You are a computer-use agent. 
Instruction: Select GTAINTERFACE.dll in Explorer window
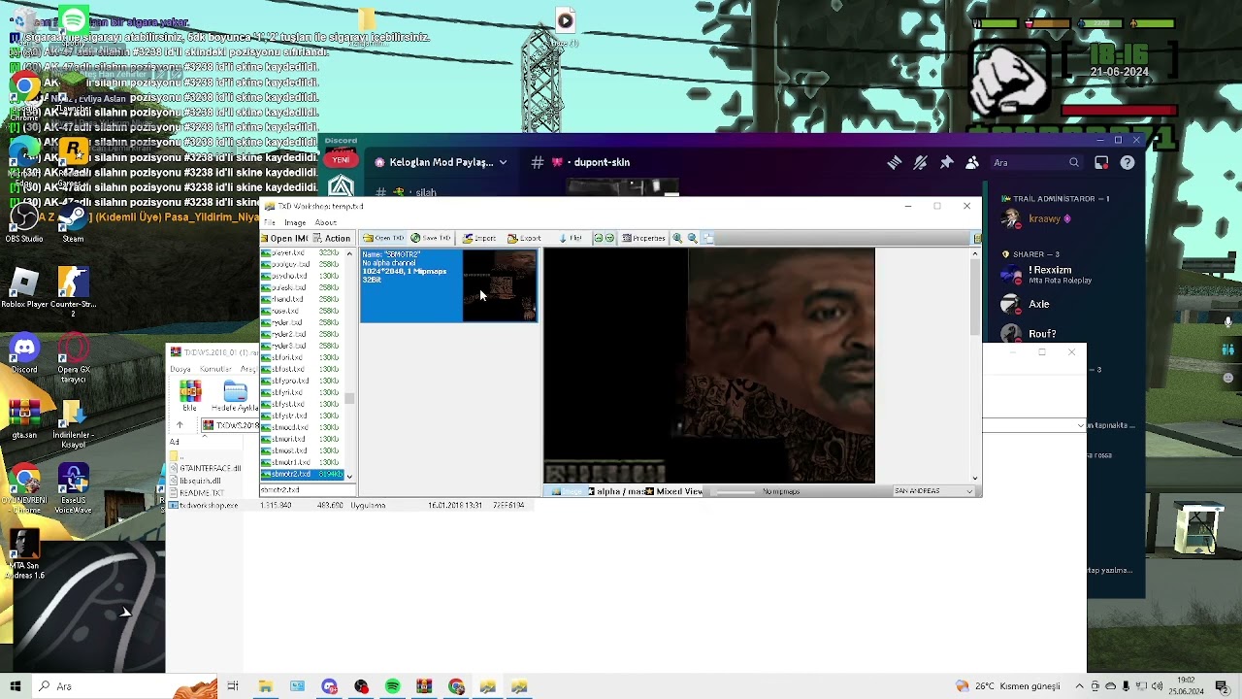[206, 468]
